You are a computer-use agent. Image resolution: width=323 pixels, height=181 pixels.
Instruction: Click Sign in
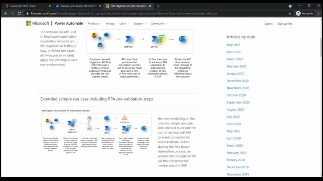tap(269, 24)
